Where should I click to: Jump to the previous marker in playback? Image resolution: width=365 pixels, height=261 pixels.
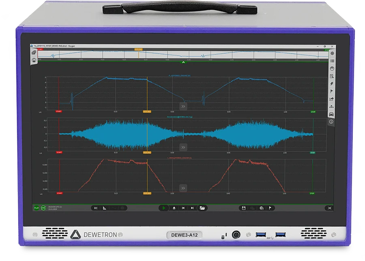click(183, 208)
